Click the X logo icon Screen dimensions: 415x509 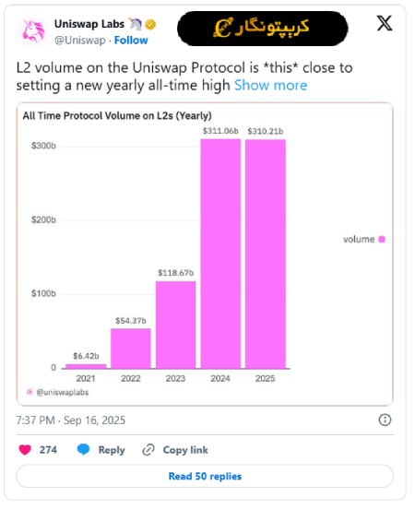385,23
